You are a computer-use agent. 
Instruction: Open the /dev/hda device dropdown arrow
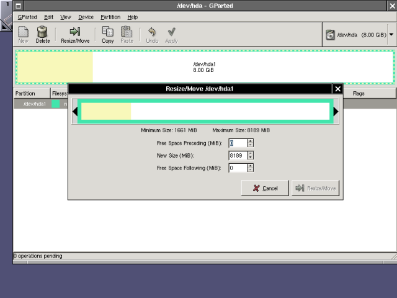[391, 35]
